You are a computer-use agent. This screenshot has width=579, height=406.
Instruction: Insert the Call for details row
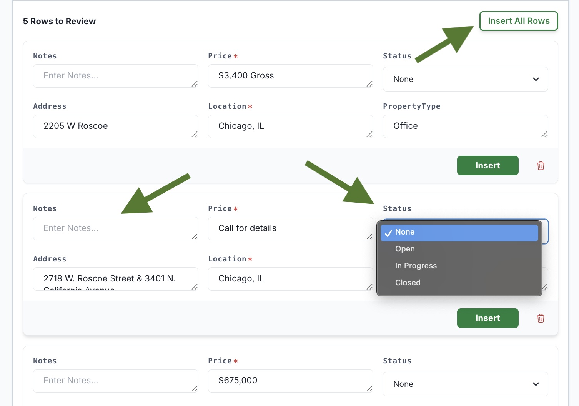pos(487,318)
